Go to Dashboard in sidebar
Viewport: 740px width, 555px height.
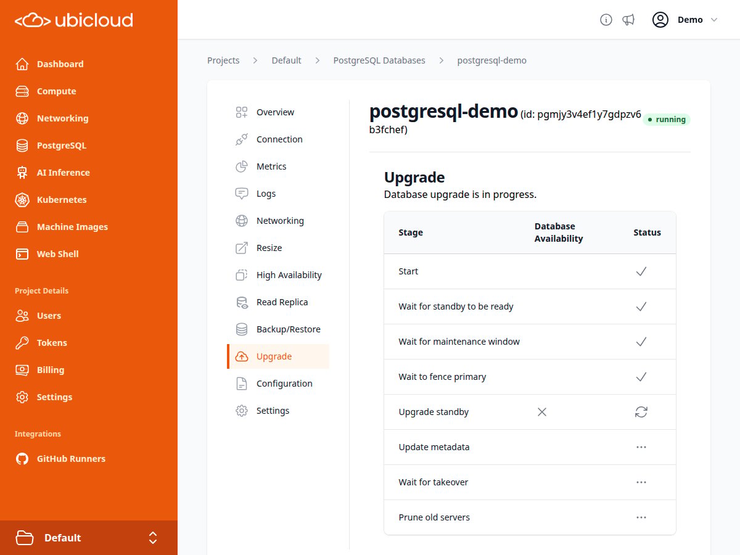(x=60, y=64)
